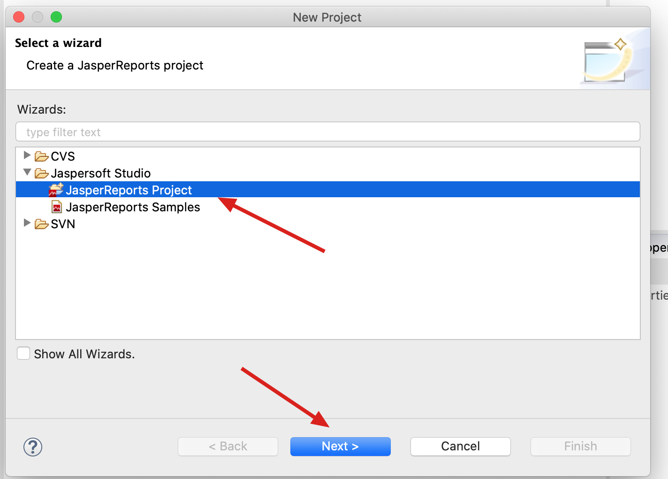
Task: Highlight the Jaspersoft Studio category label
Action: click(x=100, y=173)
